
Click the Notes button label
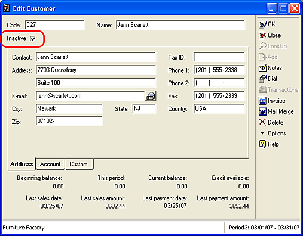(x=274, y=68)
